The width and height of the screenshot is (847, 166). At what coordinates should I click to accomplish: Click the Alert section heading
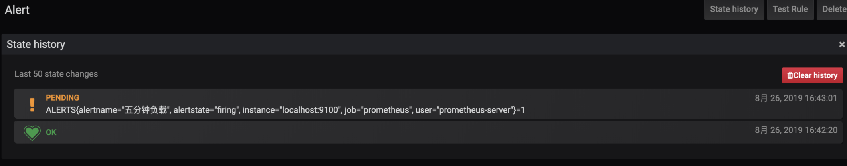(x=17, y=10)
